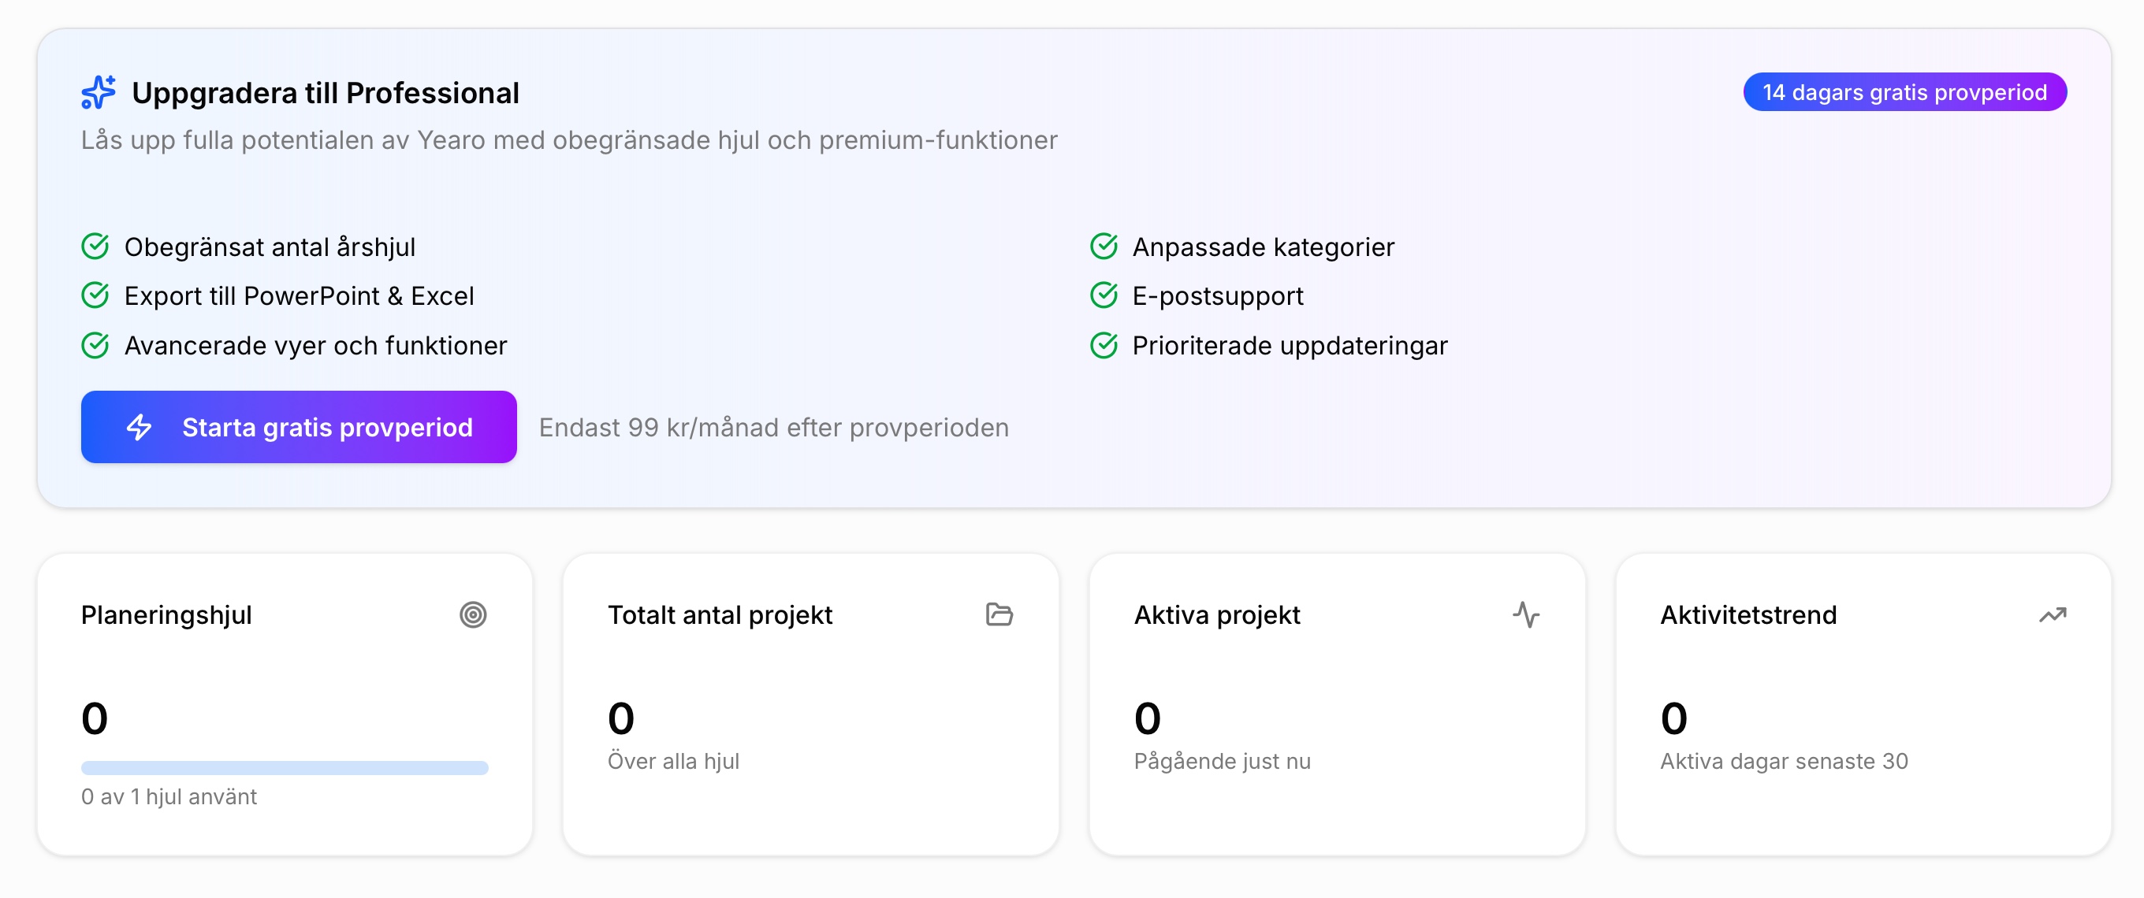
Task: Select the Totalt antal projekt heading
Action: click(x=720, y=614)
